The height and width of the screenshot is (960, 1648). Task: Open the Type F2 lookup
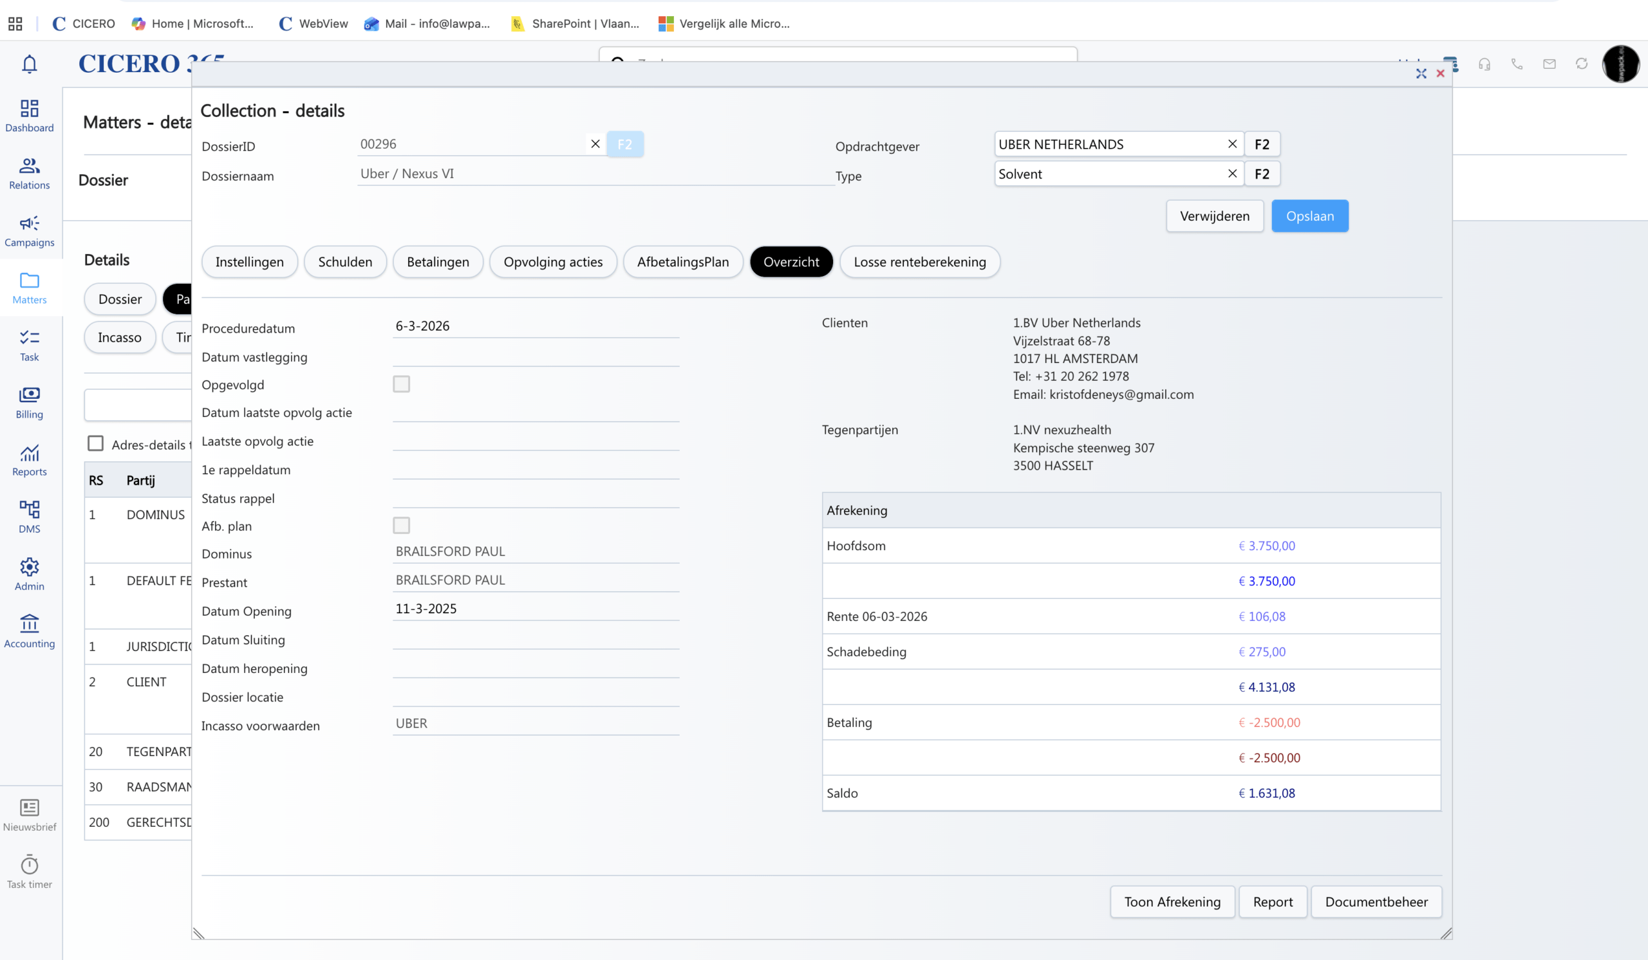(x=1262, y=174)
